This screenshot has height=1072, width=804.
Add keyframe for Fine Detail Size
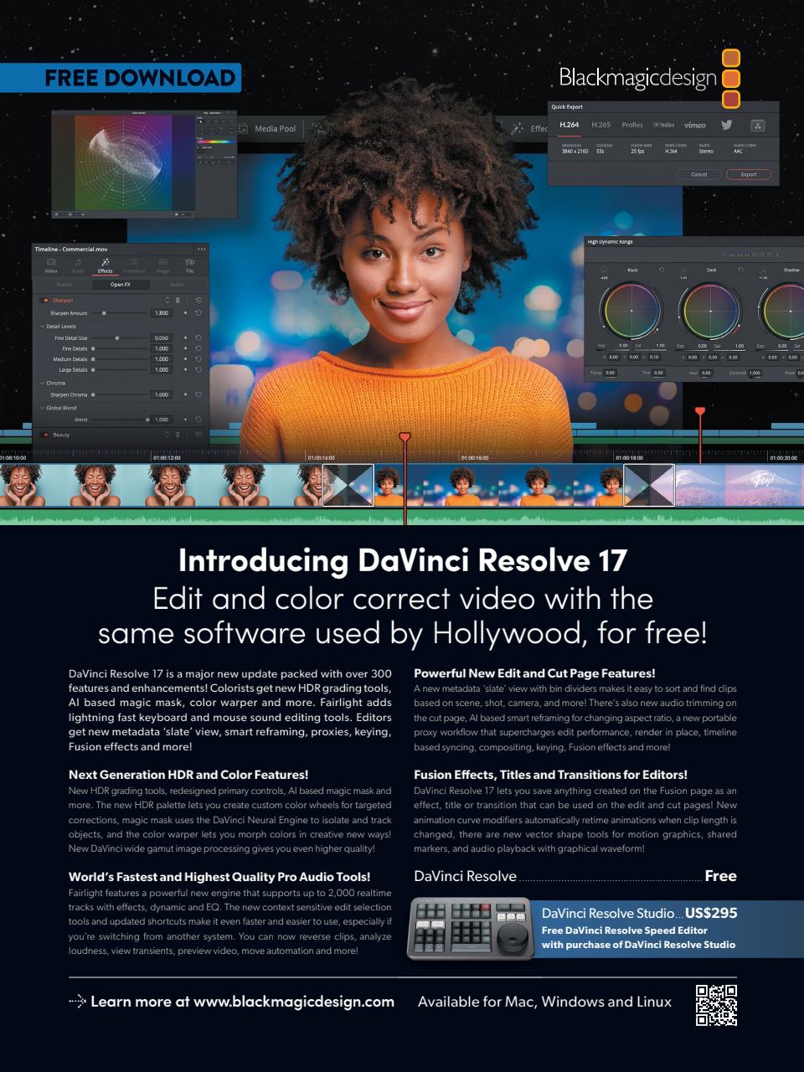186,338
